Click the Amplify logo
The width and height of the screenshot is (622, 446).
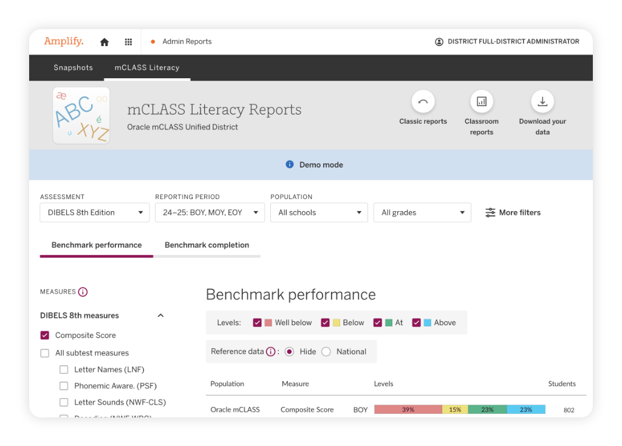pos(63,41)
